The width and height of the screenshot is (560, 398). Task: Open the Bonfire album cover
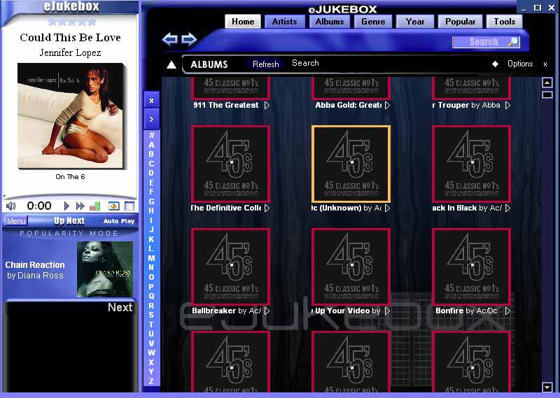click(471, 266)
